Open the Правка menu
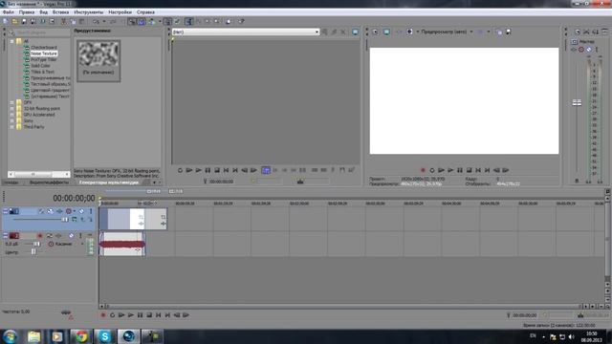This screenshot has height=344, width=612. pos(27,12)
